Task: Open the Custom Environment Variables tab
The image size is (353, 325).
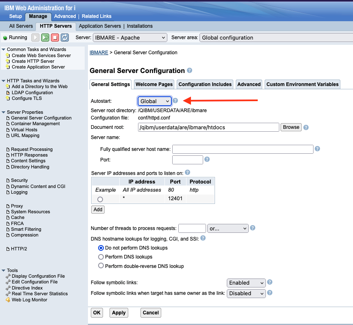Action: click(302, 84)
